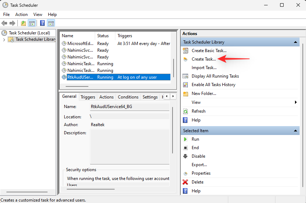Open the Action menu
Viewport: 306px width, 203px height.
[21, 15]
